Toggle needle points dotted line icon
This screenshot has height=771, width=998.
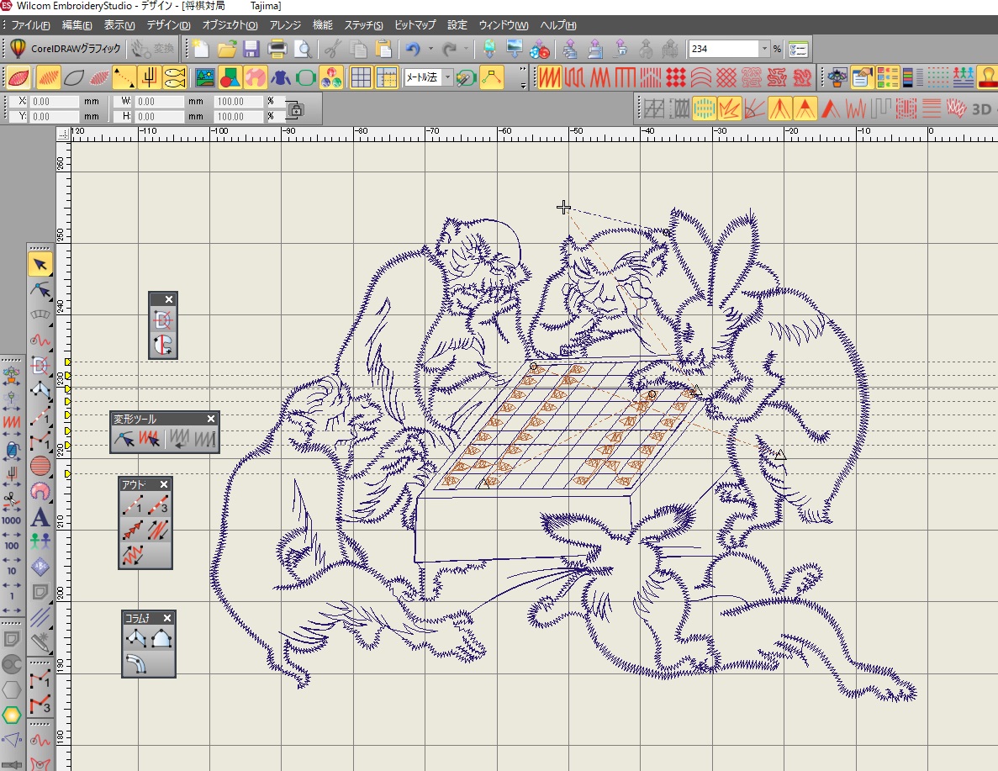124,77
